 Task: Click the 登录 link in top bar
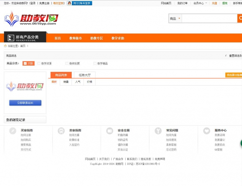coord(33,3)
